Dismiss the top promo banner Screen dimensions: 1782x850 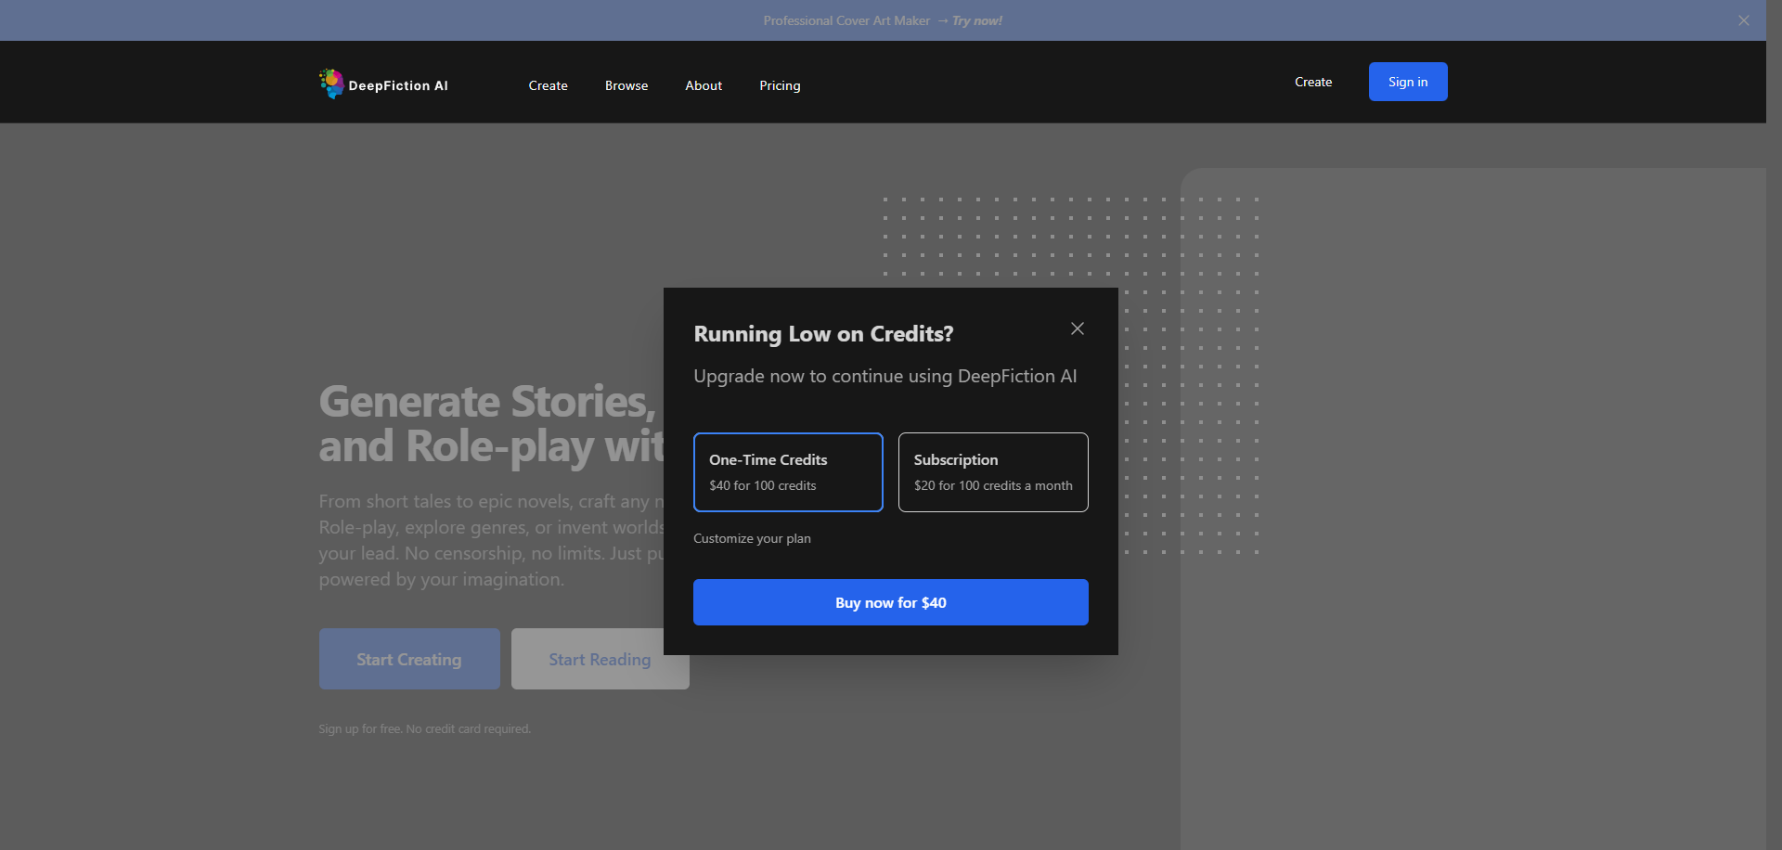[x=1744, y=20]
